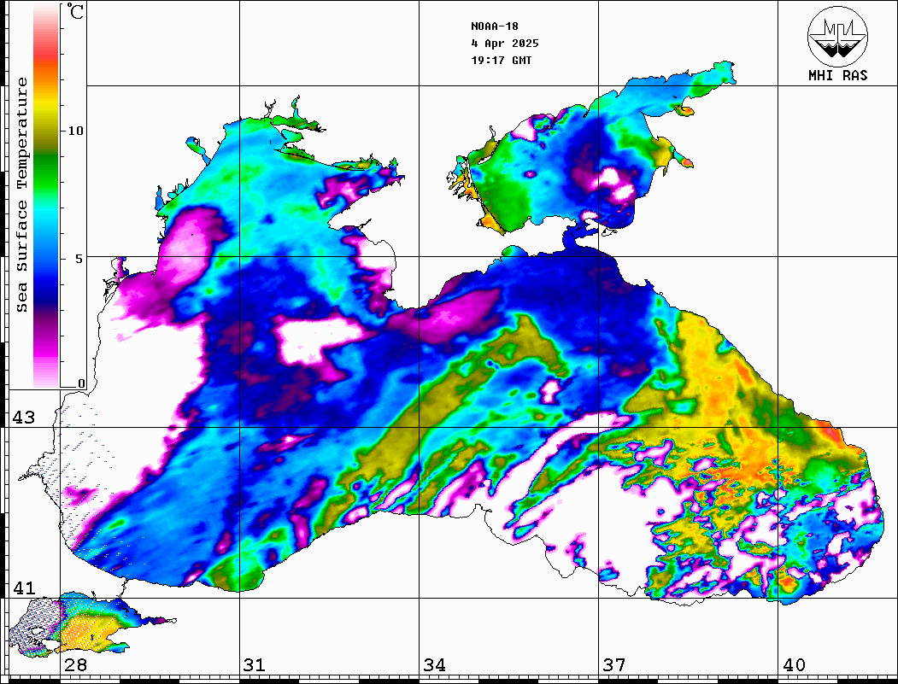This screenshot has width=898, height=684.
Task: Click the °C unit label
Action: point(75,11)
